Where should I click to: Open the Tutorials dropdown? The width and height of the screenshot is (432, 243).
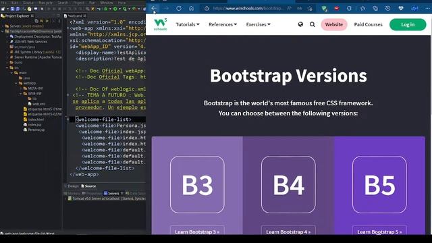tap(188, 24)
